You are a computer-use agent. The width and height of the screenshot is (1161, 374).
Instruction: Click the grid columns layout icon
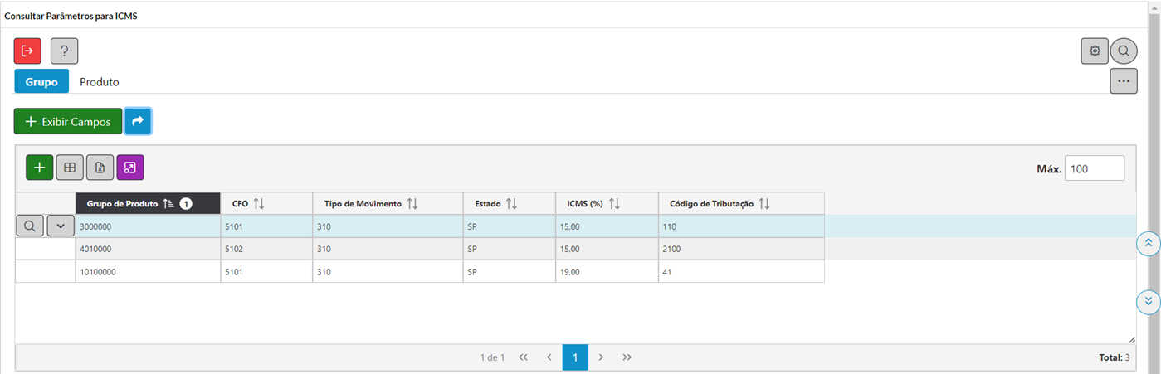[x=70, y=168]
